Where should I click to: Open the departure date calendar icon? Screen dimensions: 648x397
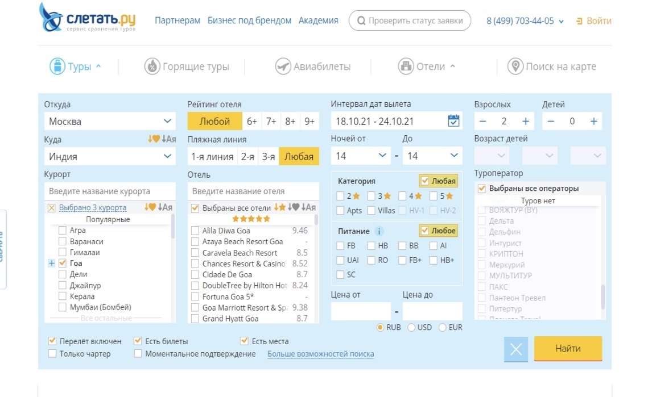tap(453, 121)
